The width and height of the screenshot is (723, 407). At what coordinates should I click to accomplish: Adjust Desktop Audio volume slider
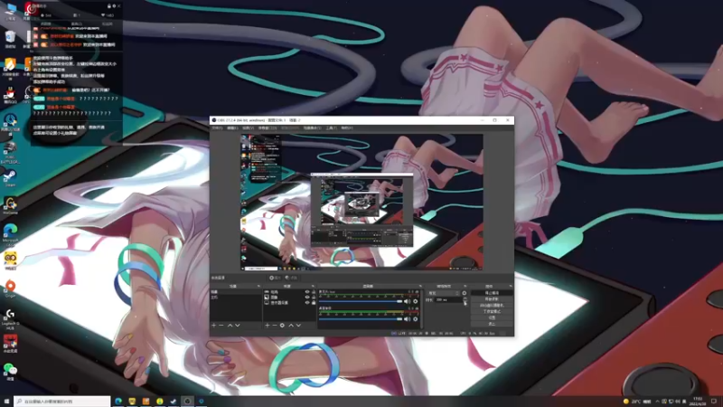click(x=361, y=319)
